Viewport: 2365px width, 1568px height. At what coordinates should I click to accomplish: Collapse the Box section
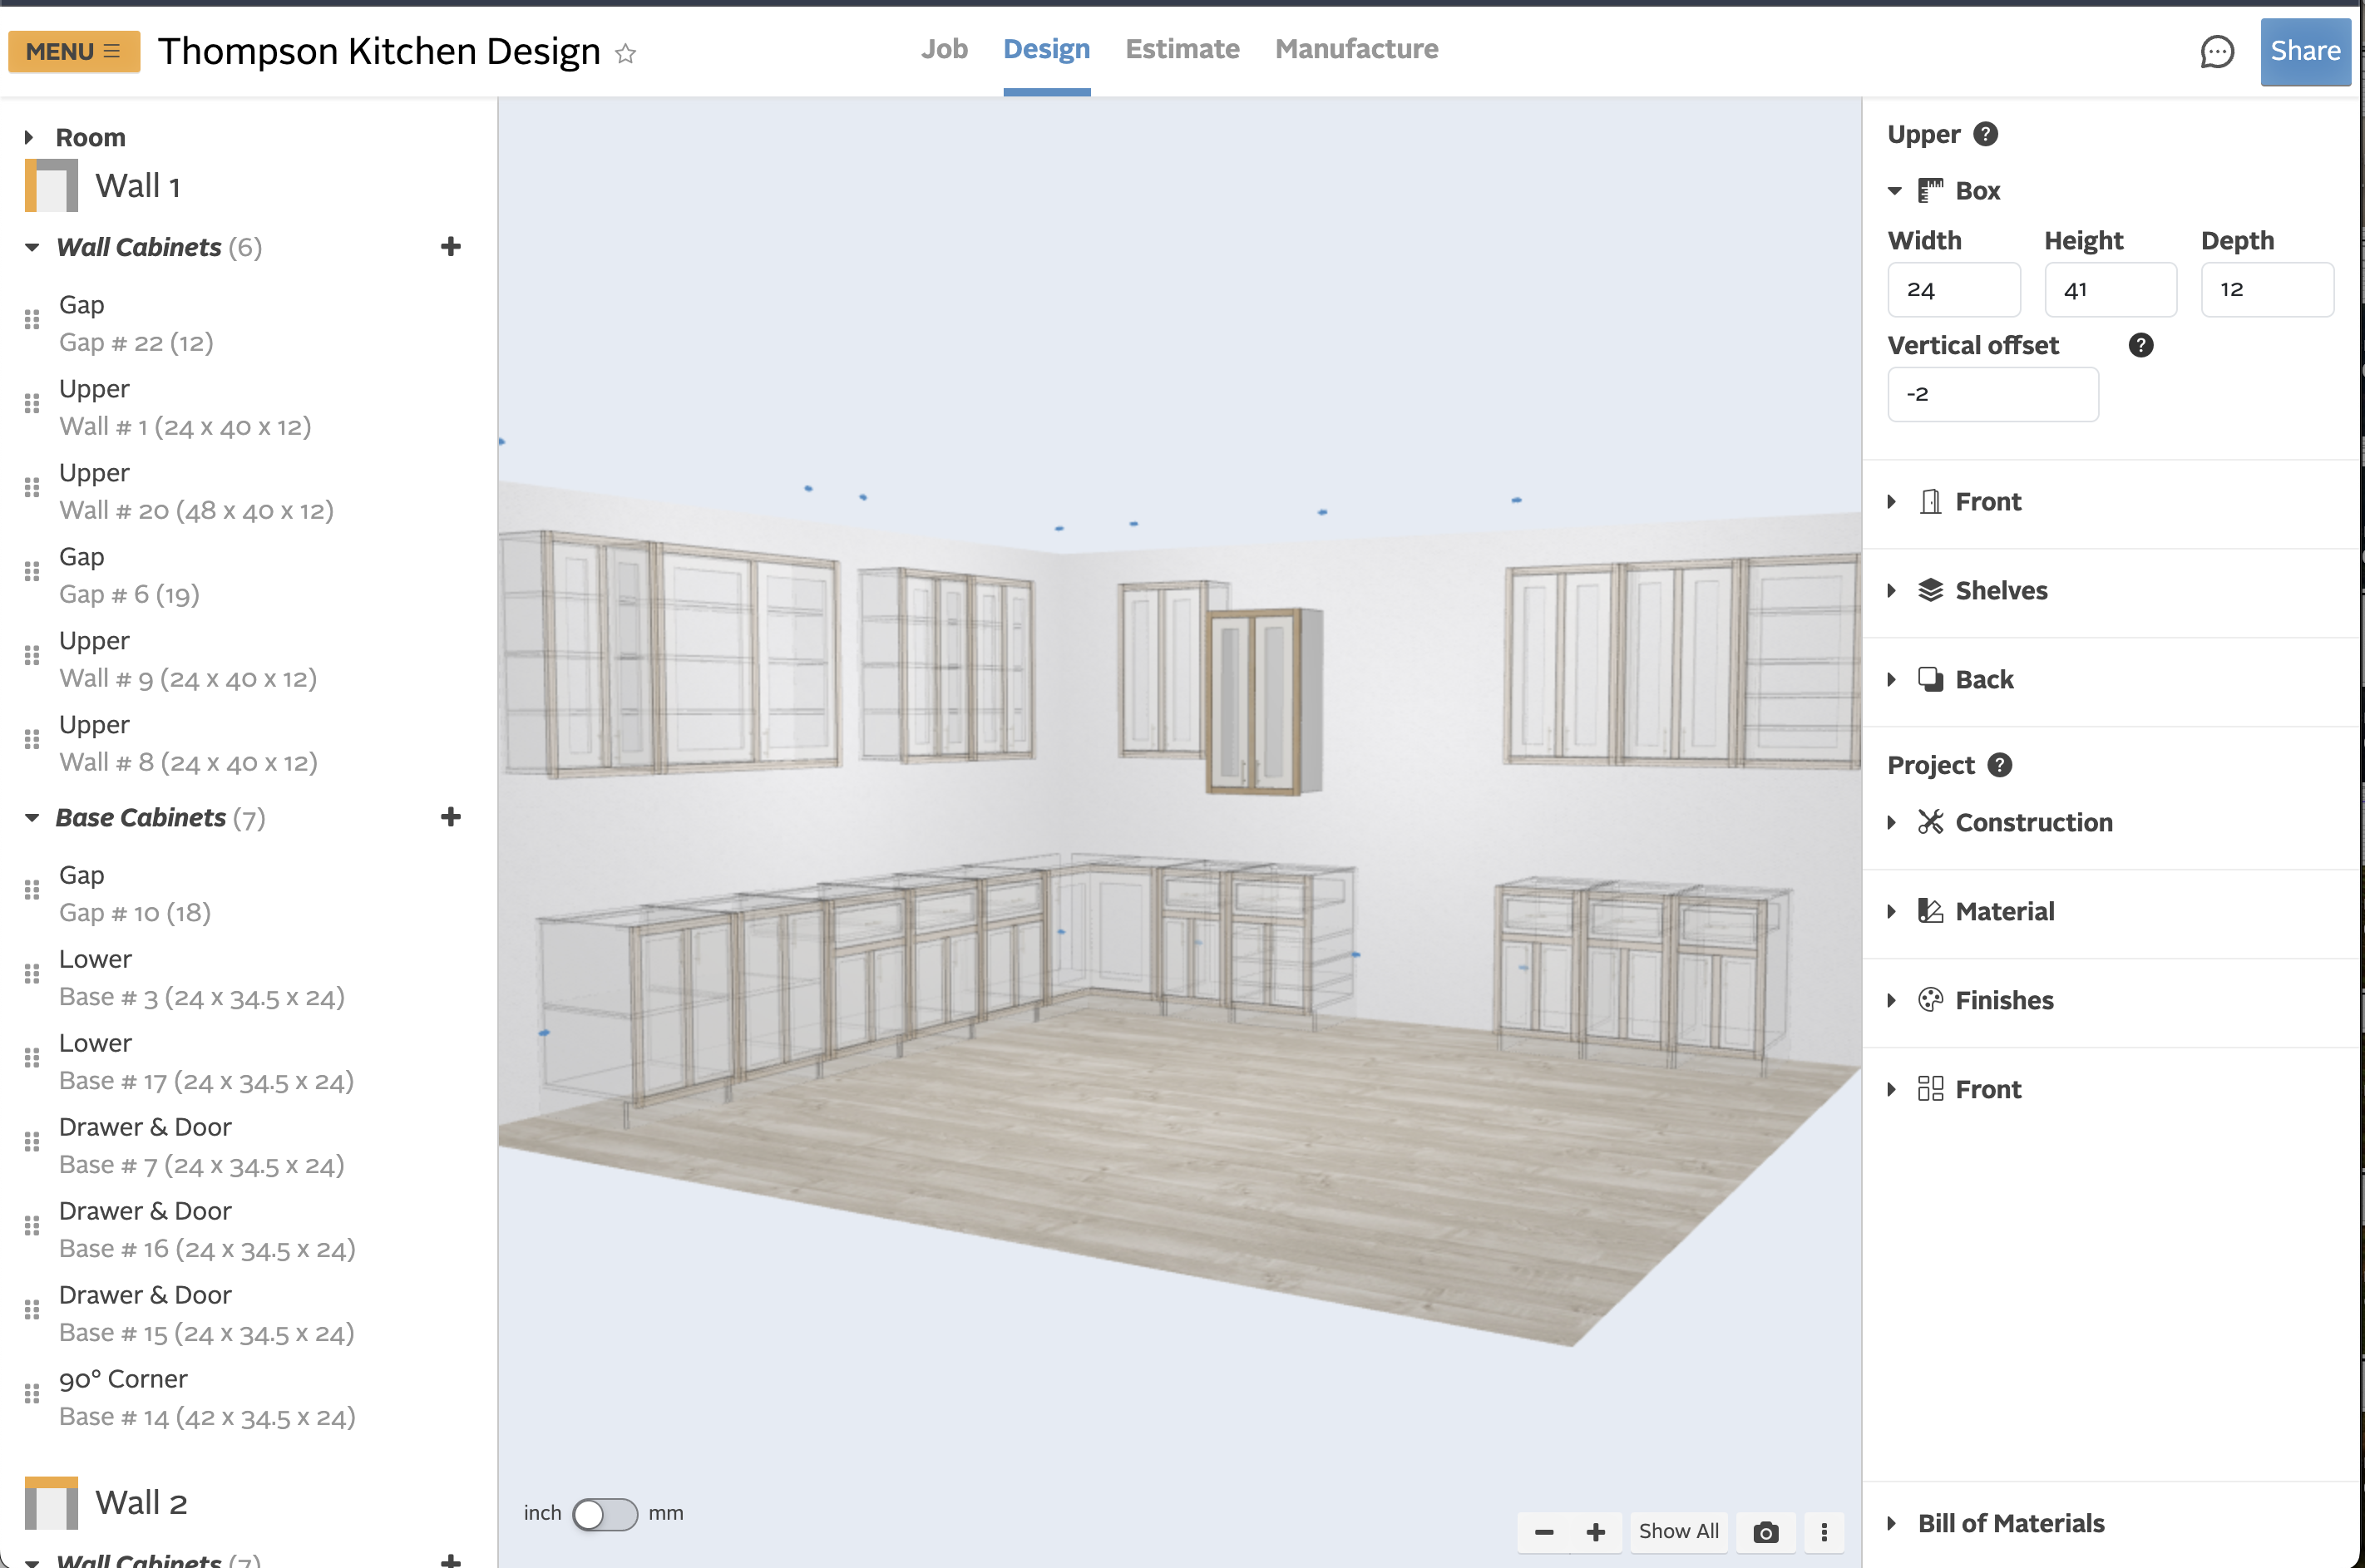(1894, 191)
